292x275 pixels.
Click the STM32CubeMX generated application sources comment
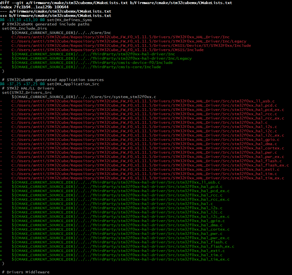(53, 80)
